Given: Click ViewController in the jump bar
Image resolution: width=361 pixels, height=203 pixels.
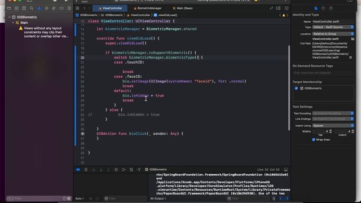Looking at the screenshot, I should click(138, 15).
